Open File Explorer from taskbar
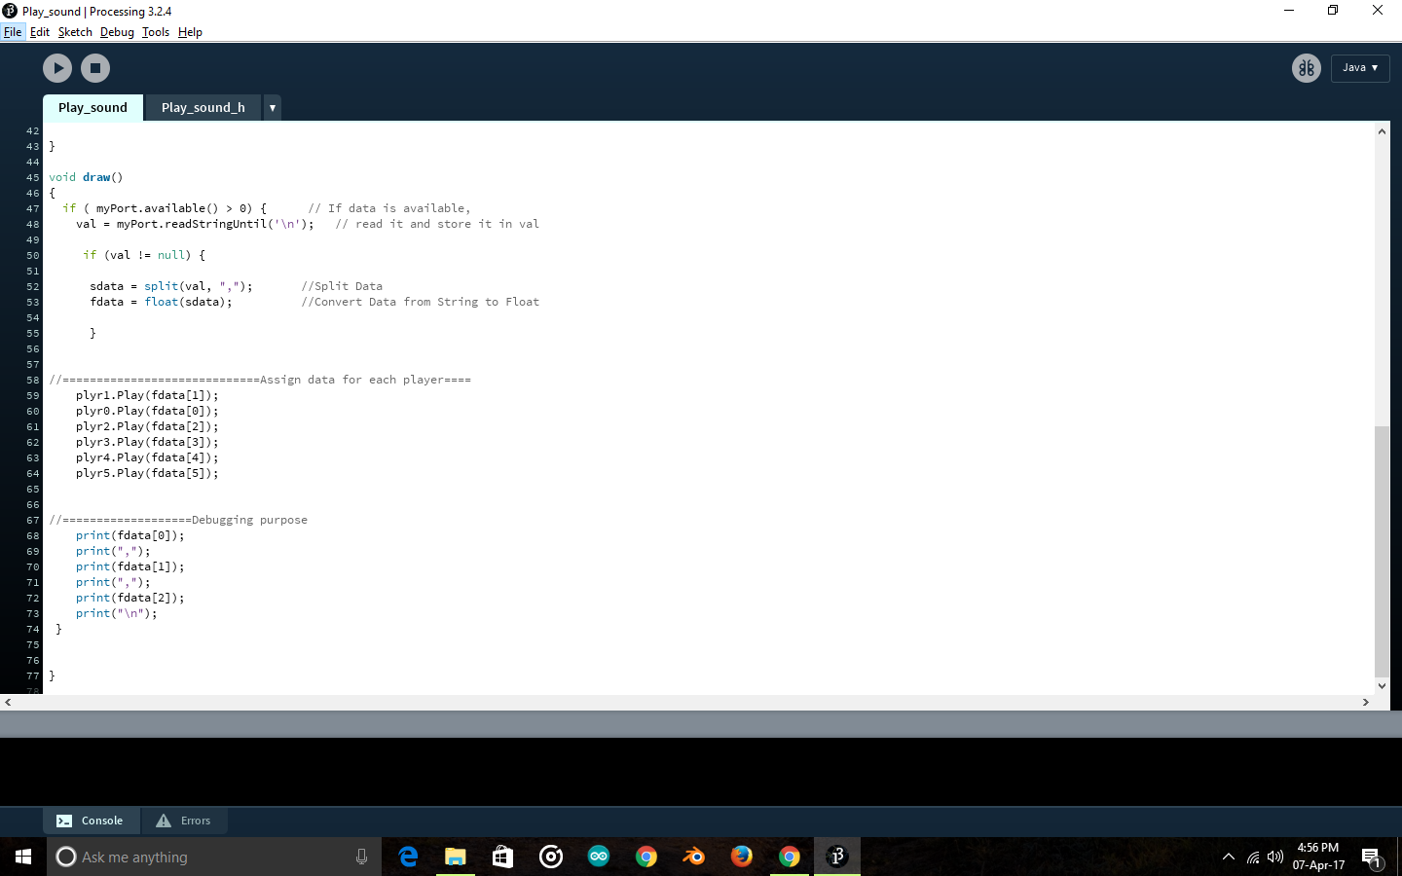1402x876 pixels. (456, 857)
